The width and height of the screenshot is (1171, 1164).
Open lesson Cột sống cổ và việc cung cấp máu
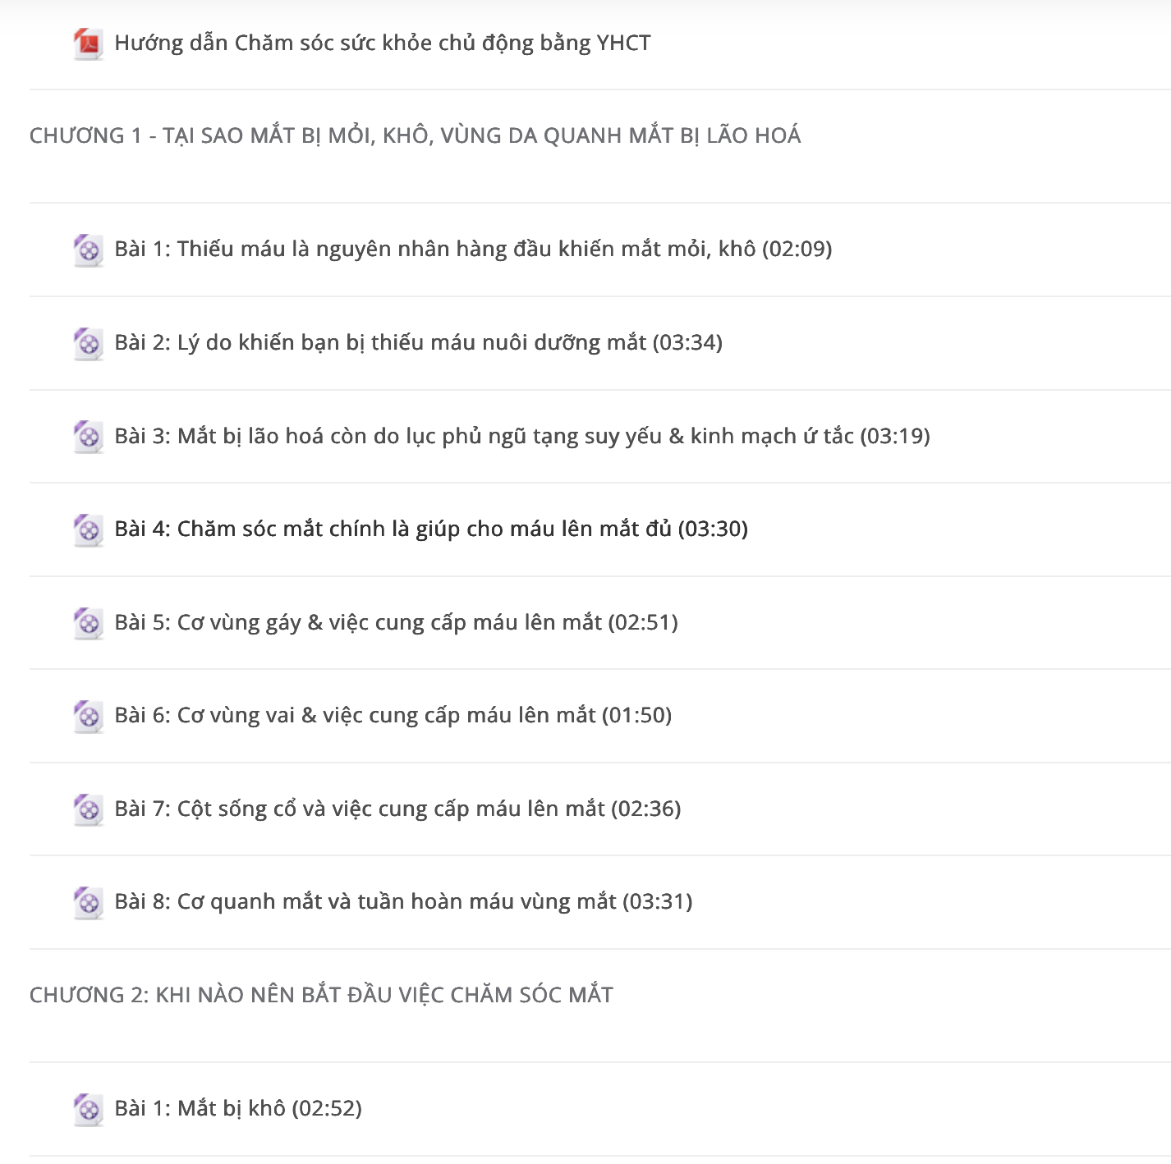[397, 809]
